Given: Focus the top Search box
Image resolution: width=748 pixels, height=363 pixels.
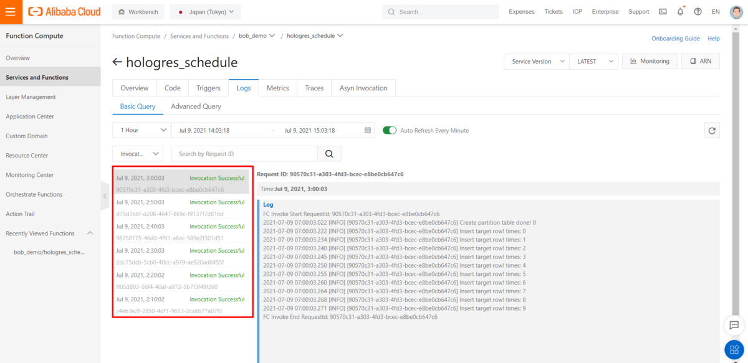Looking at the screenshot, I should click(441, 11).
